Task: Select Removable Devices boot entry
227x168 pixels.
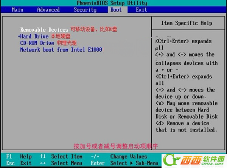Action: [44, 30]
